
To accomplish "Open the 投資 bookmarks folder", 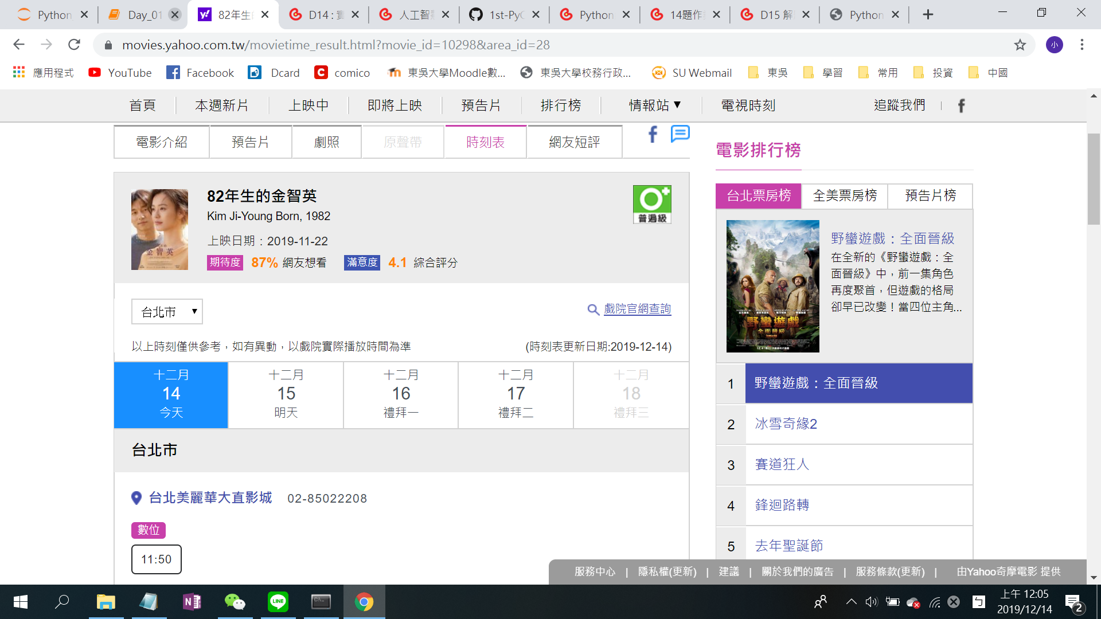I will pyautogui.click(x=934, y=73).
